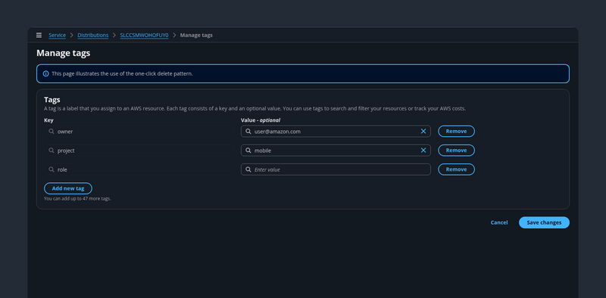Select the project key input field
606x298 pixels.
click(x=139, y=151)
